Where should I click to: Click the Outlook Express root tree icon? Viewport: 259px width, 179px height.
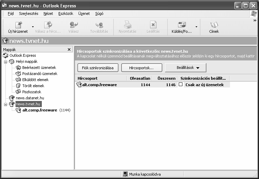pos(6,55)
